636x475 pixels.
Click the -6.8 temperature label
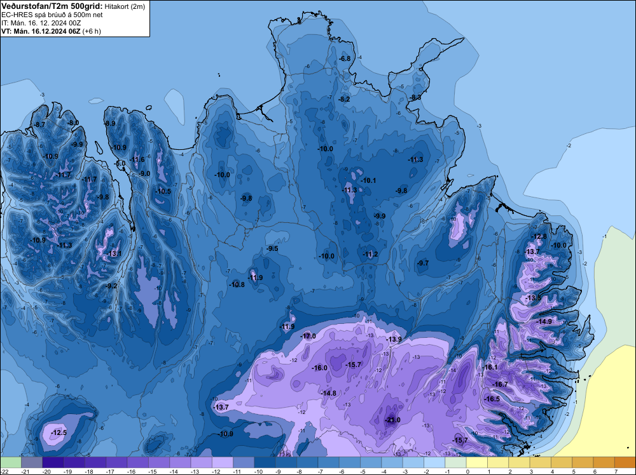pos(345,58)
